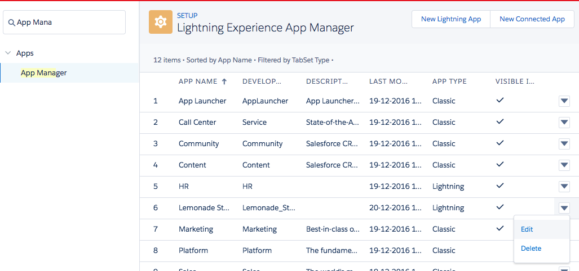
Task: Click the Setup gear icon
Action: coord(161,22)
